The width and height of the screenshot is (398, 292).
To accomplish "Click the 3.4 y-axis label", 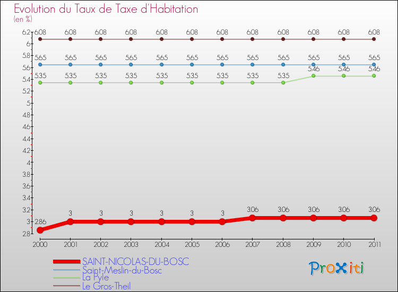I will tap(26, 198).
